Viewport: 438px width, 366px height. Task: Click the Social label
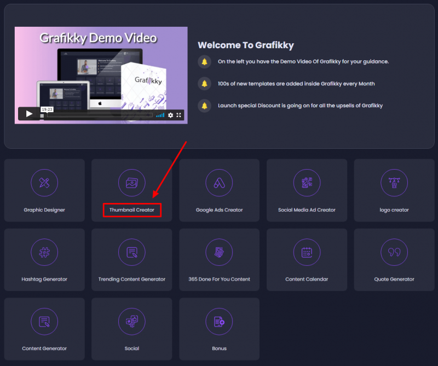[x=132, y=348]
